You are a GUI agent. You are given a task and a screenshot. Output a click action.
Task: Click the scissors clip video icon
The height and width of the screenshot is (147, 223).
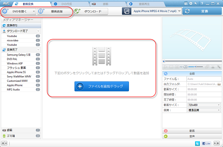click(x=213, y=67)
